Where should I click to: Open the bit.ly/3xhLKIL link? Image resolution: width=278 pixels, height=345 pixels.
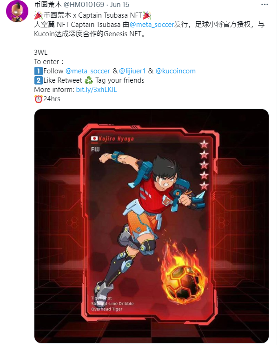97,90
